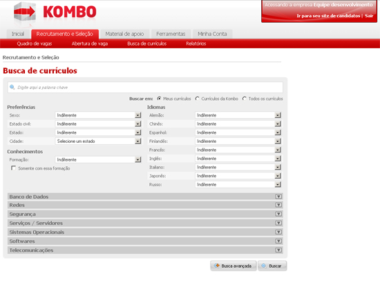Expand the Redes section arrow icon

click(x=278, y=205)
